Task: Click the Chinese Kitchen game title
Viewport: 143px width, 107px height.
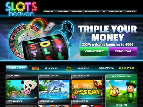Action: click(81, 101)
